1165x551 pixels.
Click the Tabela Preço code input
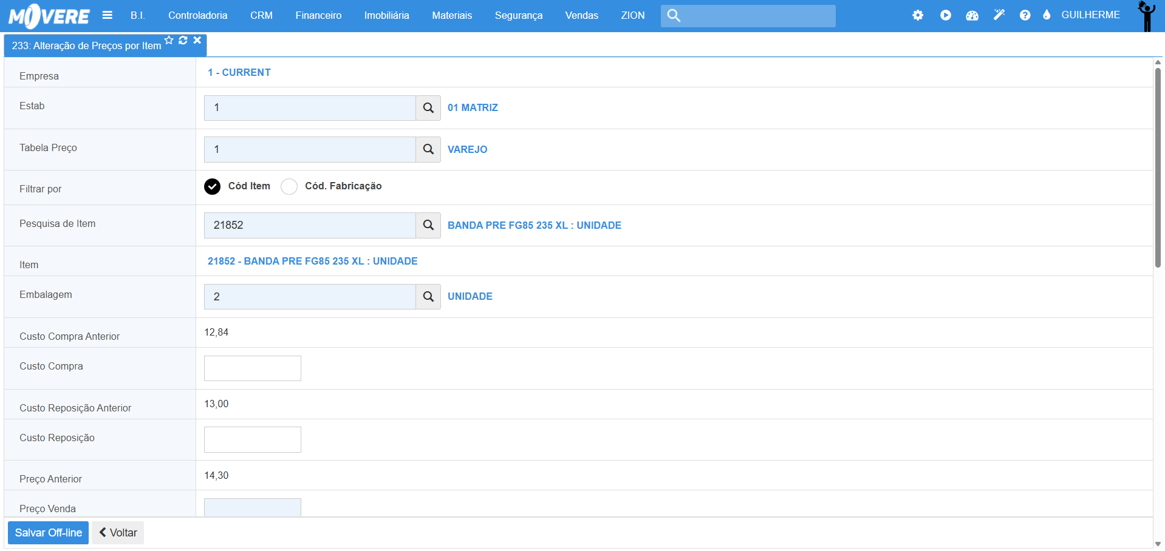310,149
